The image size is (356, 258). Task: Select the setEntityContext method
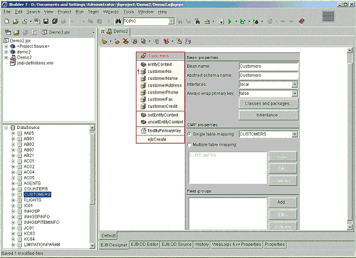click(163, 115)
